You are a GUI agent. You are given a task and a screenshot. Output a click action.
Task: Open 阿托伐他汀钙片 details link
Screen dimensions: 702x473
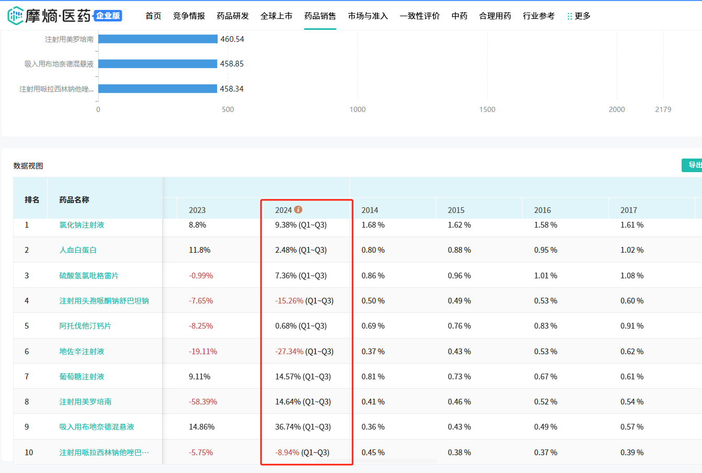pyautogui.click(x=85, y=326)
